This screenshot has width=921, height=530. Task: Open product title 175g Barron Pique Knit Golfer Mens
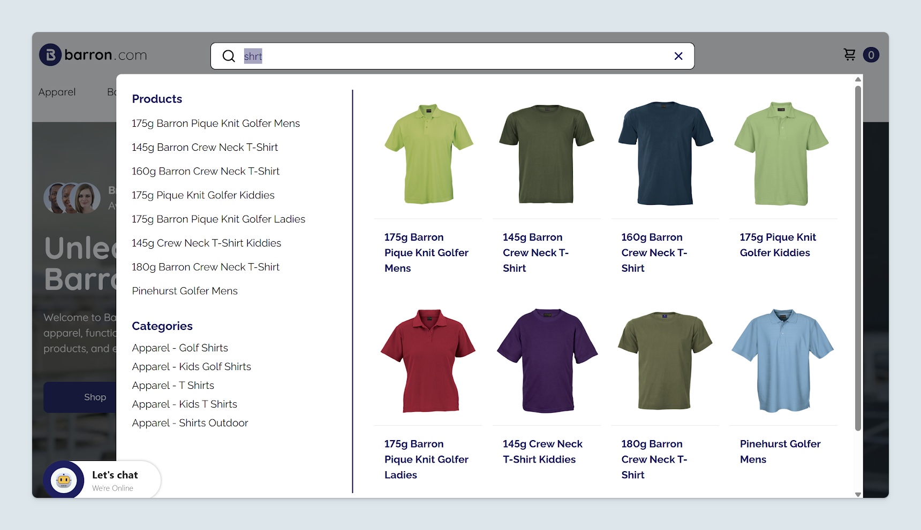(426, 253)
